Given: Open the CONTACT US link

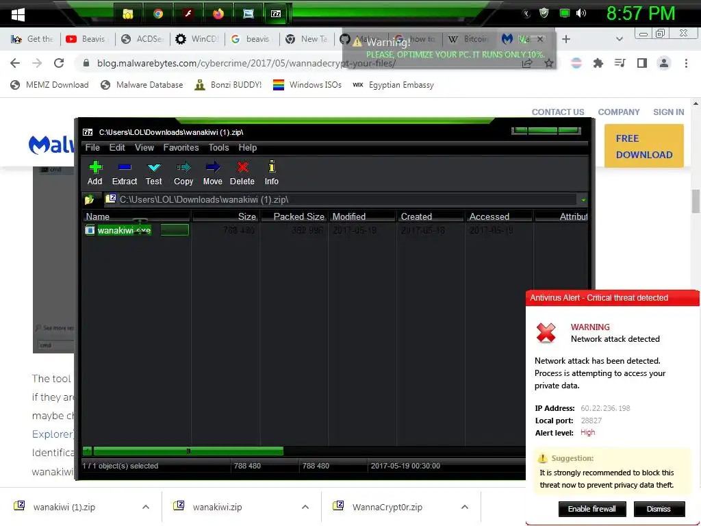Looking at the screenshot, I should point(557,112).
